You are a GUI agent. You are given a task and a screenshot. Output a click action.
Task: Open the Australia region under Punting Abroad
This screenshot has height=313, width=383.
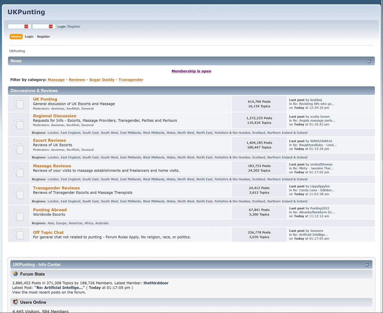102,223
